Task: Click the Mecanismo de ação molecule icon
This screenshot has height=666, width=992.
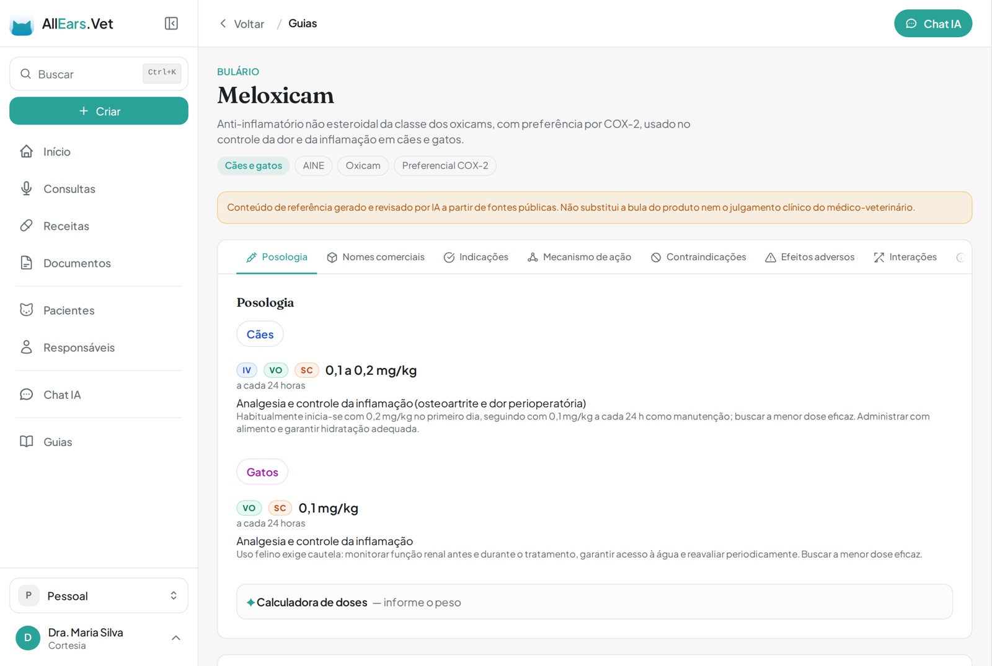Action: (x=533, y=257)
